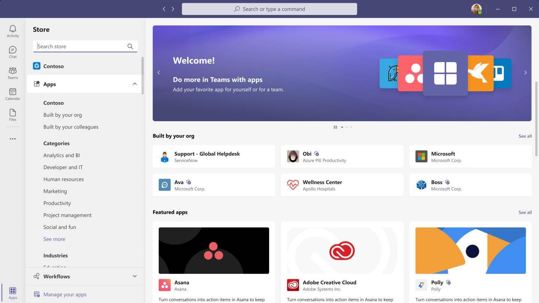This screenshot has width=539, height=303.
Task: Select the Productivity category
Action: [57, 203]
